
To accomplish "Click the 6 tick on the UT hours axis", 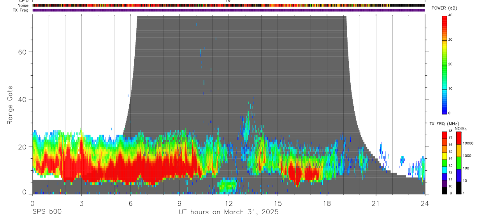I will 130,203.
